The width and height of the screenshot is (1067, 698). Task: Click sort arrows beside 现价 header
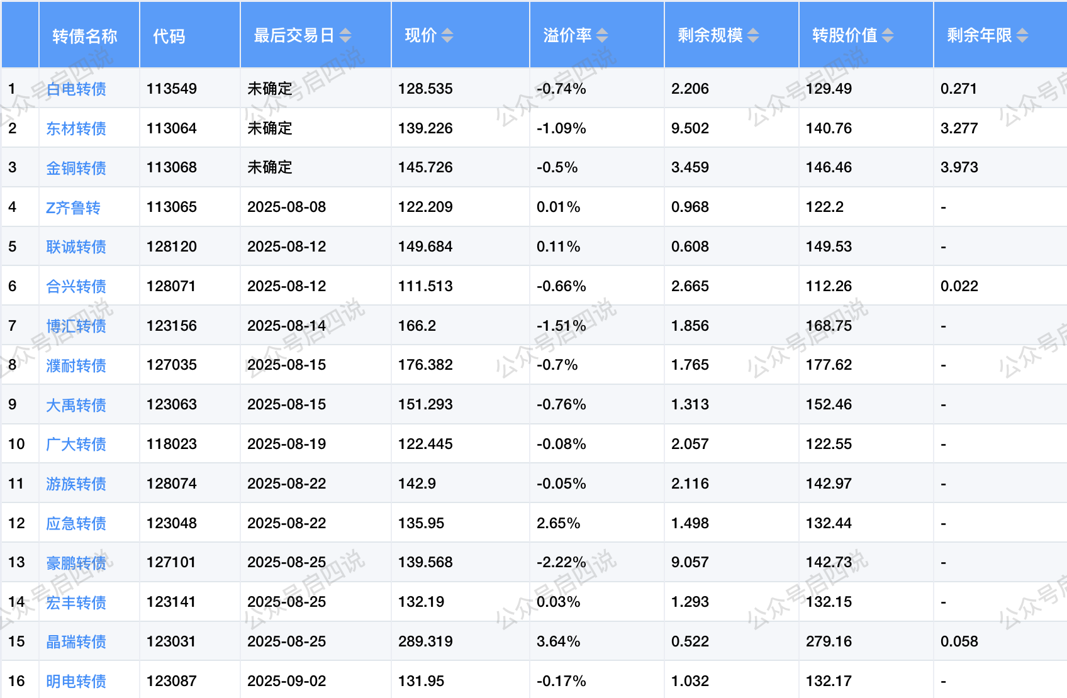[x=447, y=36]
